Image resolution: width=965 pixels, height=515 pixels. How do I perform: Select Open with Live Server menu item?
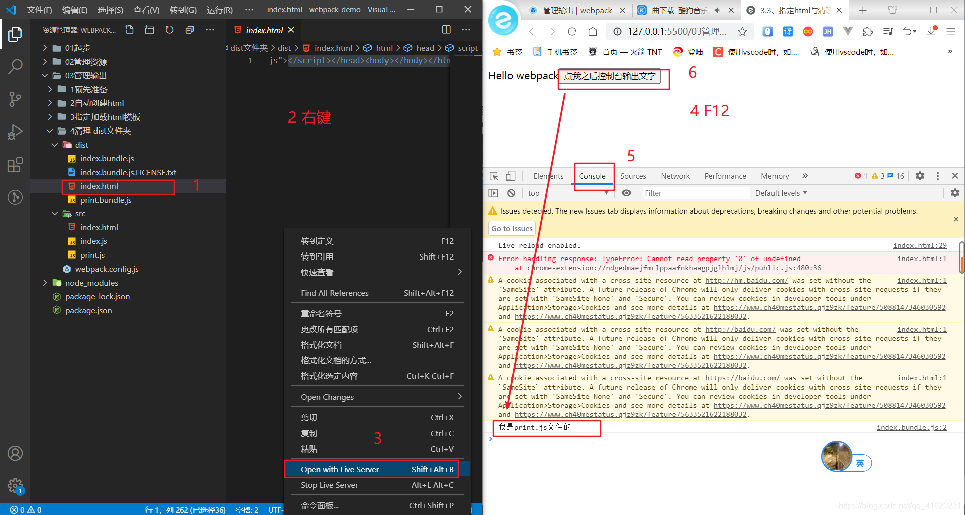click(377, 469)
